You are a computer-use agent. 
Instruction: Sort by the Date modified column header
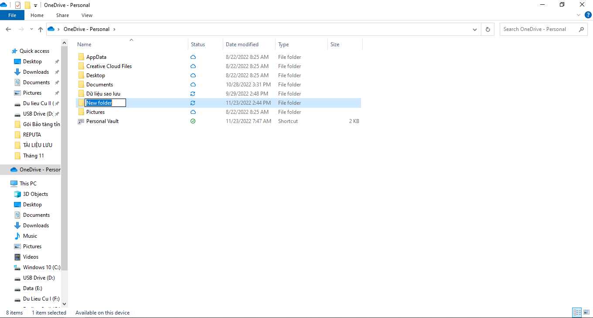242,44
